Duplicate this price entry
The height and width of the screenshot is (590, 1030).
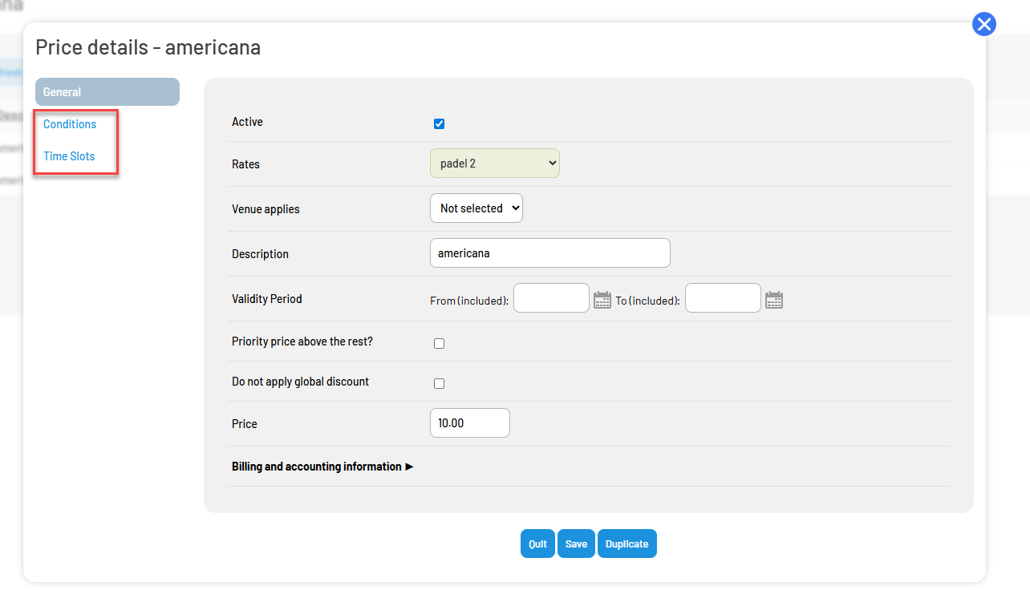(627, 544)
